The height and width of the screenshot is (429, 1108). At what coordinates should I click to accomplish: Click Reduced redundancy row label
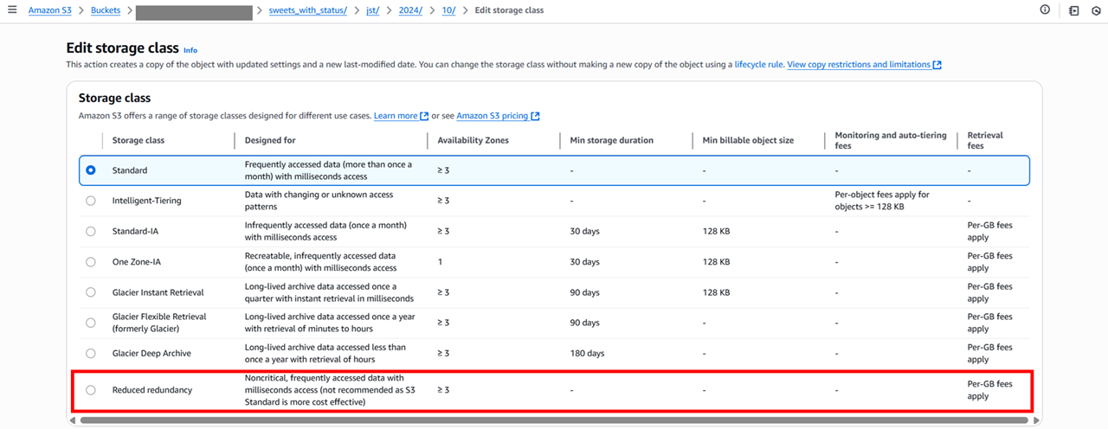(152, 390)
